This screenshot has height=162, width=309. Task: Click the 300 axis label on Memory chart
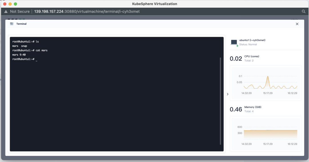pos(240,133)
